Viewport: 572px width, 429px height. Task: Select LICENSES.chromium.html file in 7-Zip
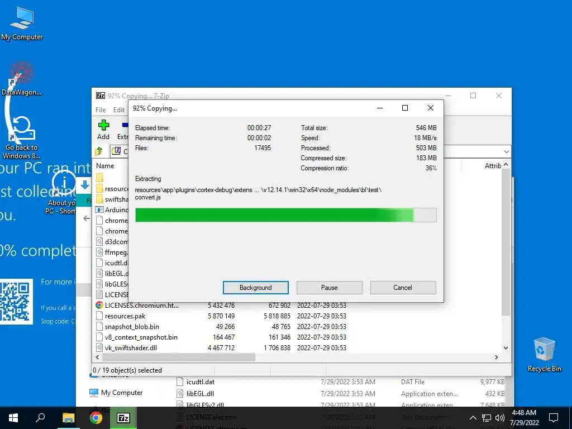tap(141, 306)
